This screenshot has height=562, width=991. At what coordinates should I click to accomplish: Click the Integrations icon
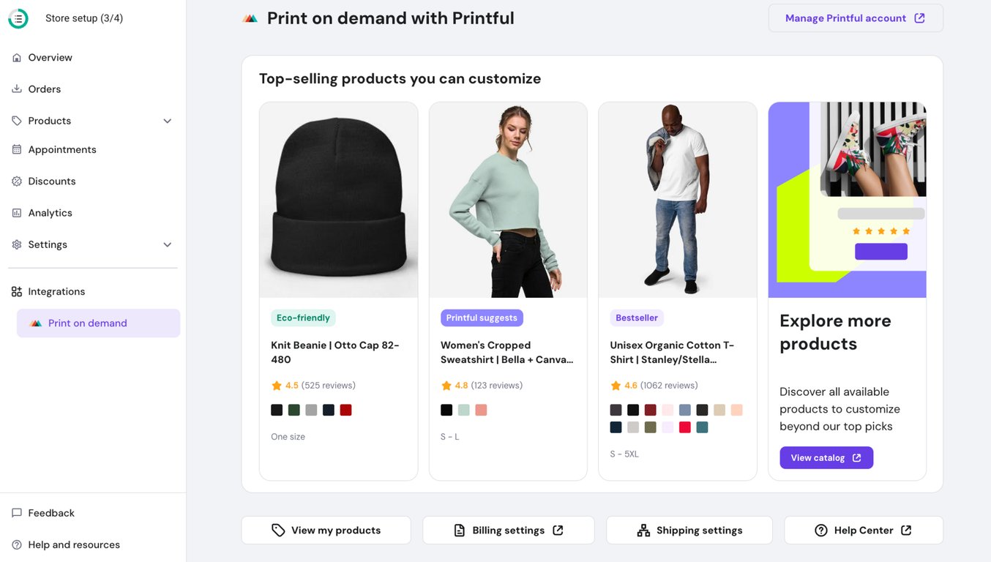[16, 291]
